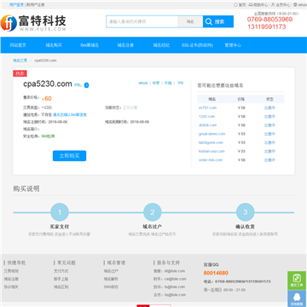Click 出售中 status in great-demo.com row
This screenshot has height=307, width=307.
pos(269,134)
